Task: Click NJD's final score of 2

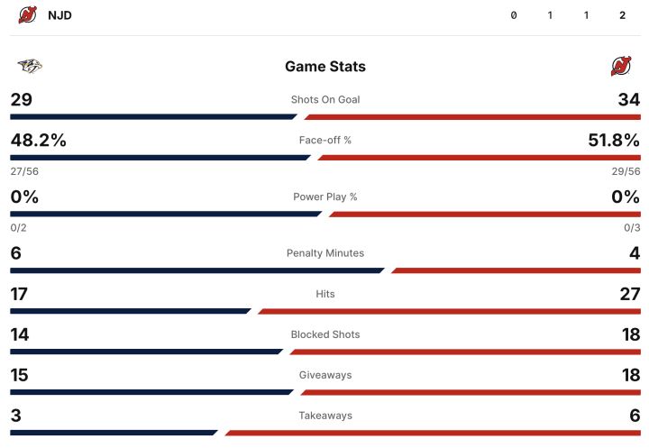Action: pos(622,15)
